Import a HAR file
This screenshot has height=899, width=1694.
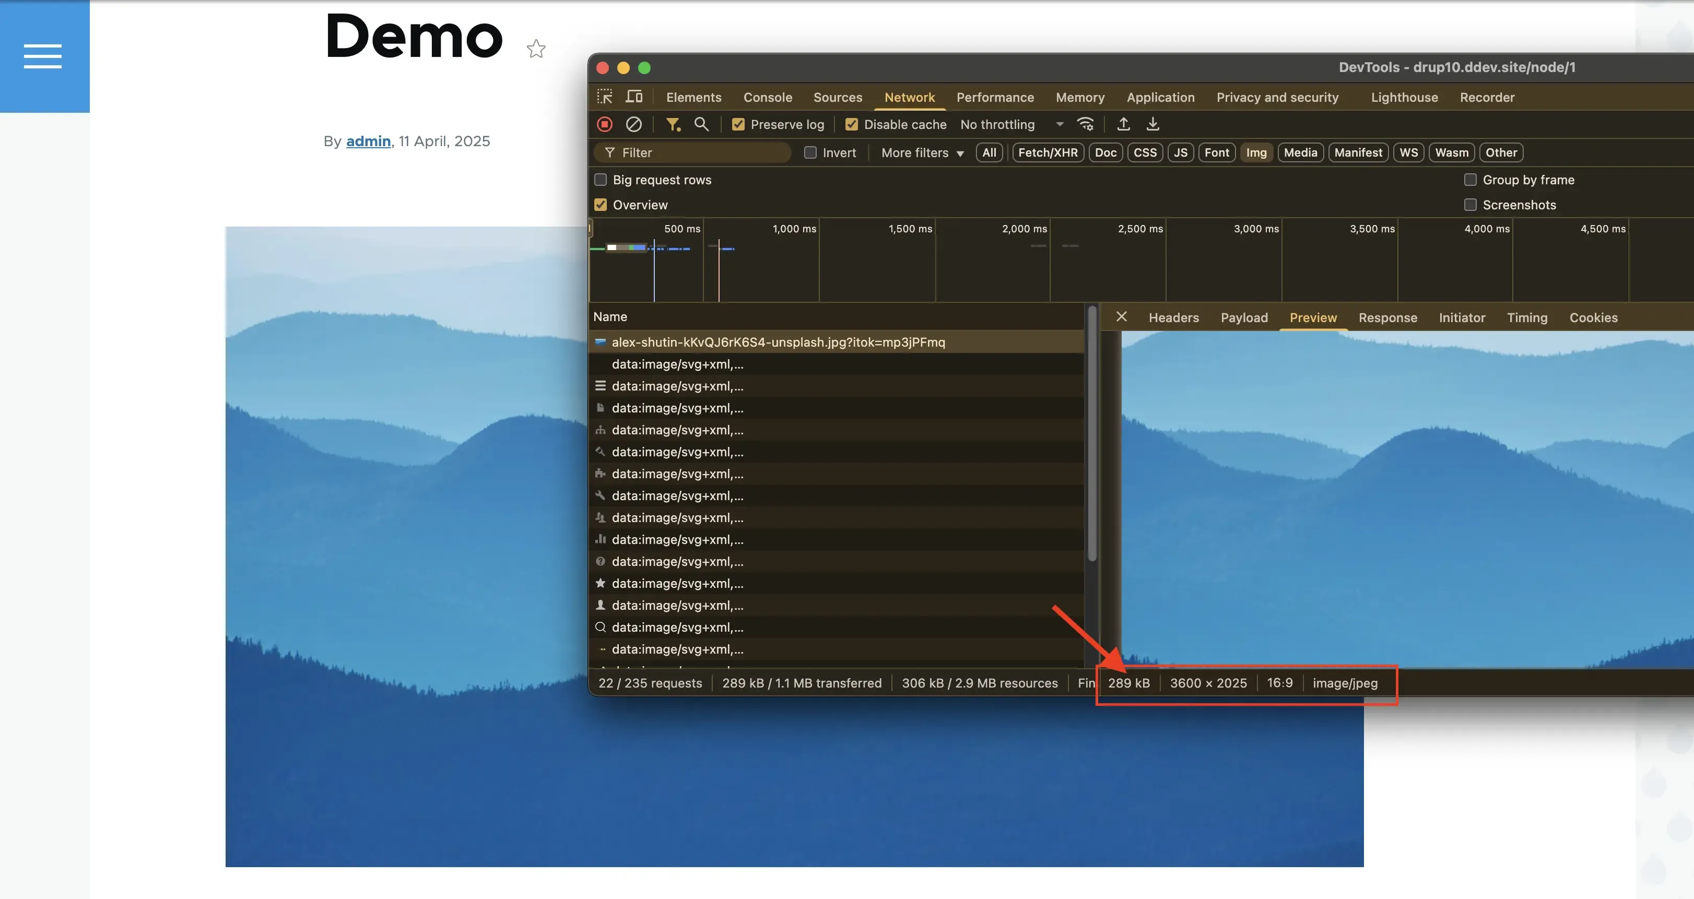[1123, 124]
